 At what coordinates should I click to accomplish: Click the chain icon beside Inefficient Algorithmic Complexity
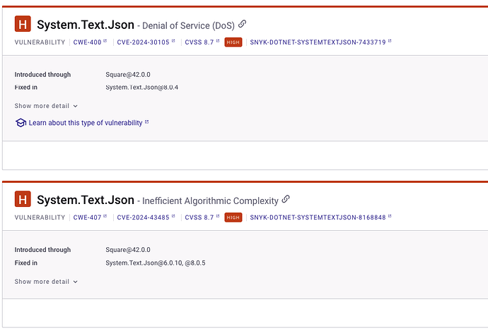pyautogui.click(x=286, y=200)
